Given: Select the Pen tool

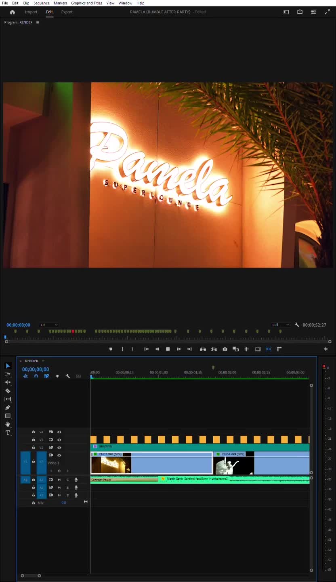Looking at the screenshot, I should [8, 407].
